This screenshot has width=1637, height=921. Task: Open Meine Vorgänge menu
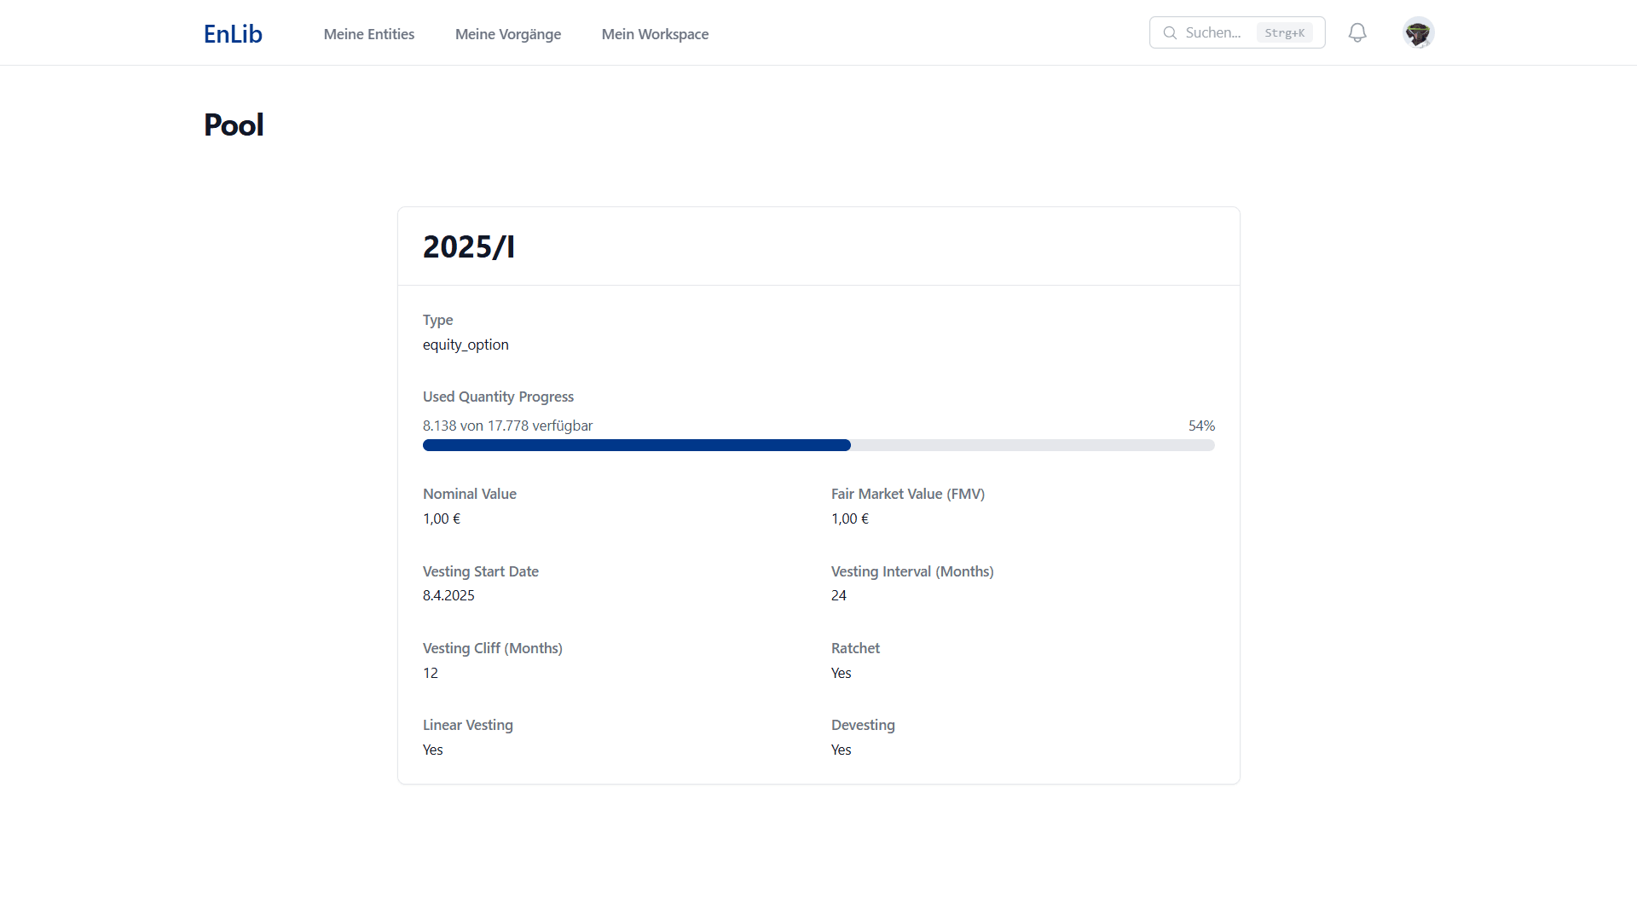[x=507, y=34]
